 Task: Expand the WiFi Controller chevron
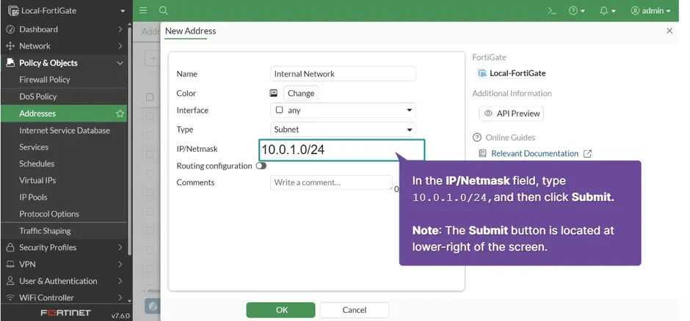click(x=120, y=298)
